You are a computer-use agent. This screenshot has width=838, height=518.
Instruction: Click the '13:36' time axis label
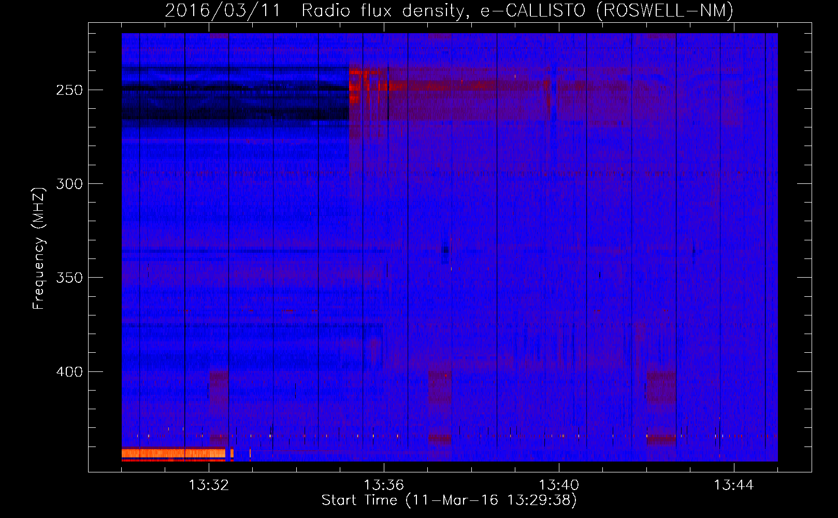click(x=384, y=485)
